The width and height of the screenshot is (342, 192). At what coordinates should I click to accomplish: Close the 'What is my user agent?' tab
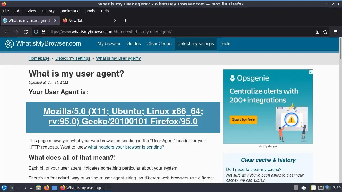[55, 21]
